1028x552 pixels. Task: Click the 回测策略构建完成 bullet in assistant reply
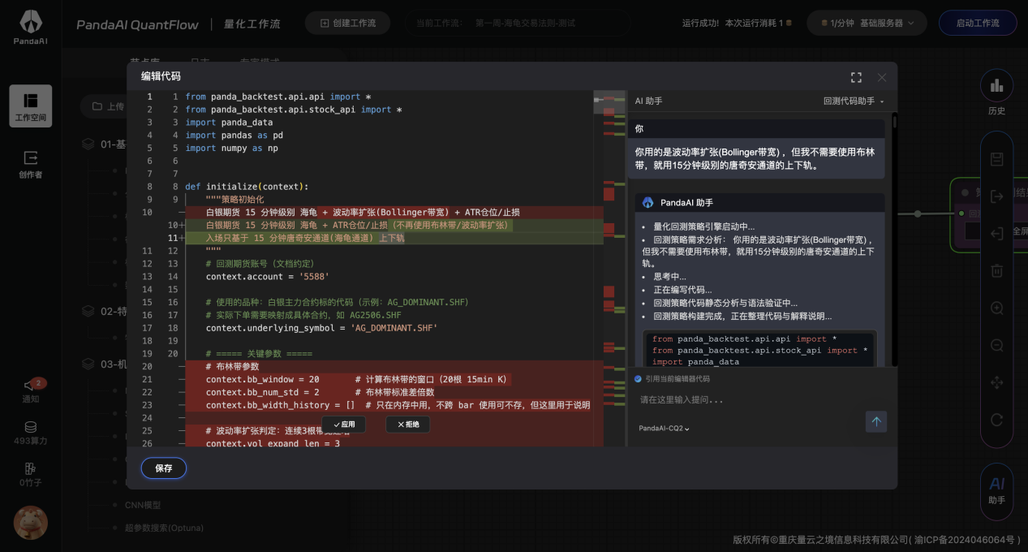tap(742, 317)
